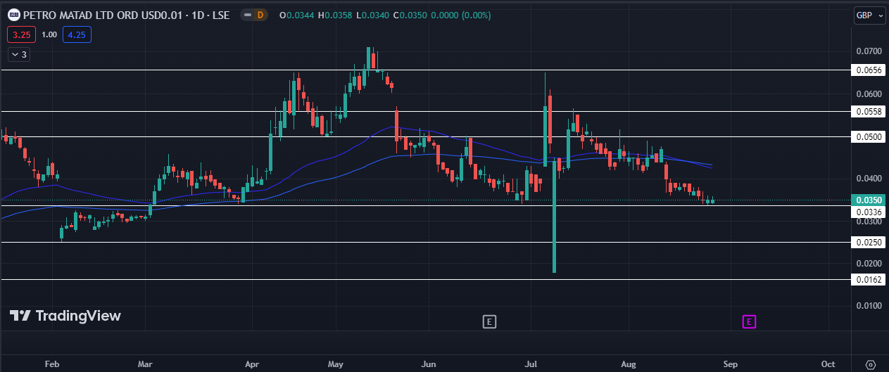
Task: Click the 1.00 spread value
Action: pos(49,34)
